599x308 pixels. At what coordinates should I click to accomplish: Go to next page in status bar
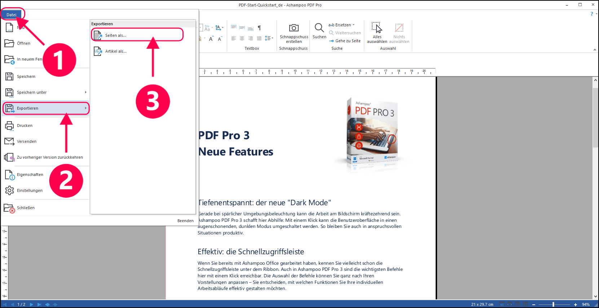point(31,304)
